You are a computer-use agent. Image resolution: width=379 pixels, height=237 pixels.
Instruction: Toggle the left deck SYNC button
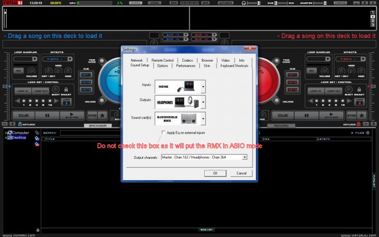92,116
